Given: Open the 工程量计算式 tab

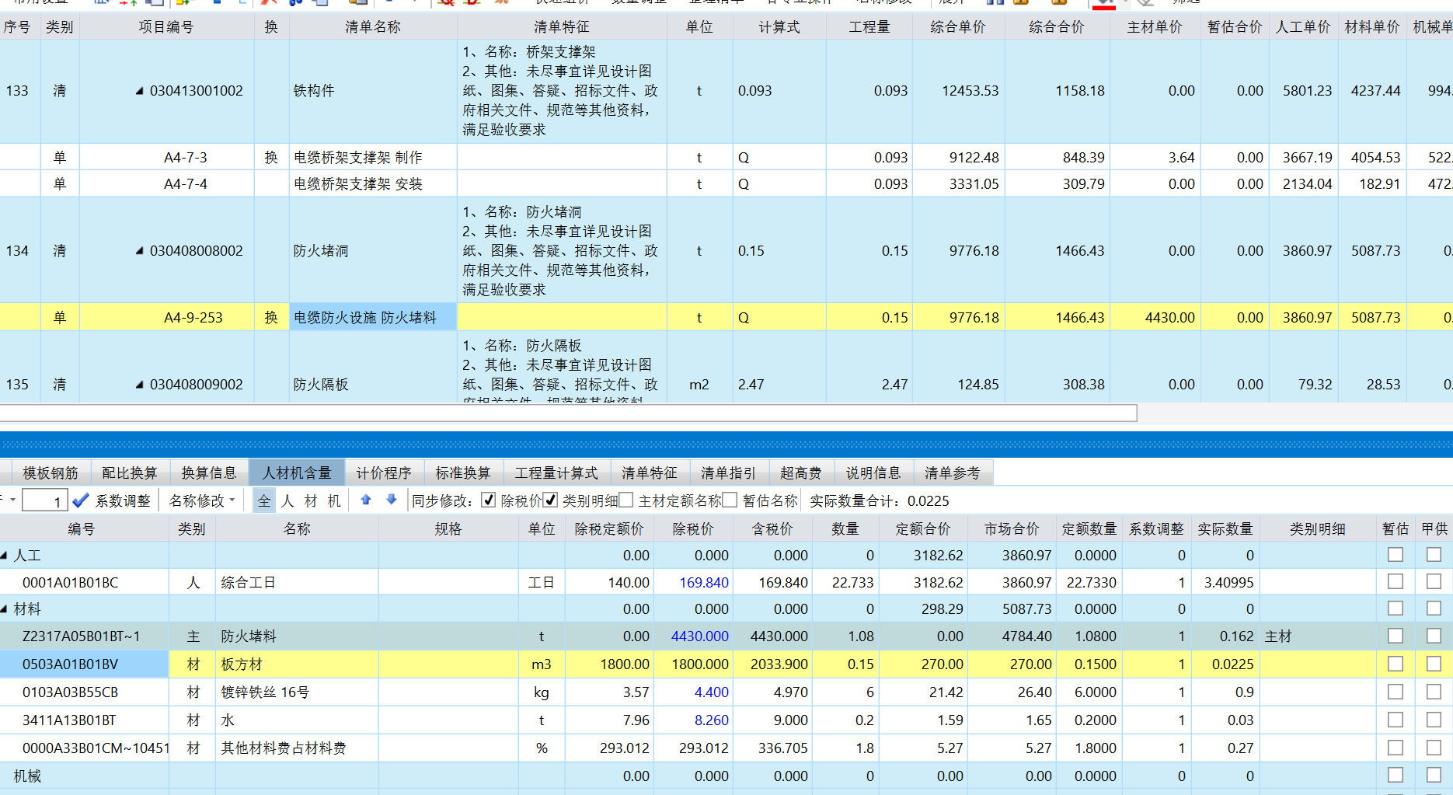Looking at the screenshot, I should click(556, 472).
